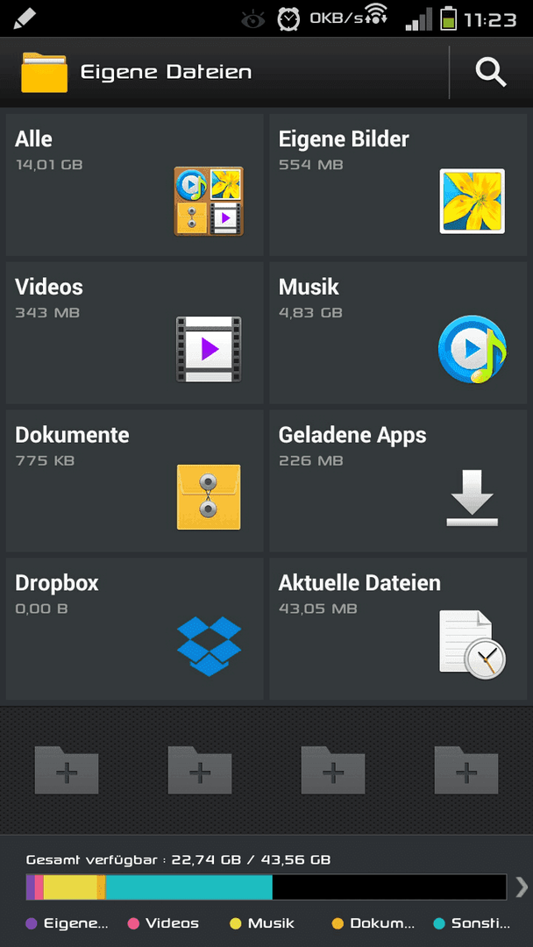
Task: Tap the 11:23 clock in status bar
Action: 490,20
